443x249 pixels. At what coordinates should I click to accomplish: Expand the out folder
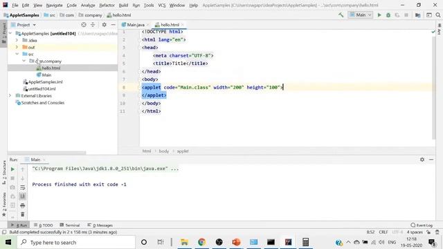pos(17,47)
